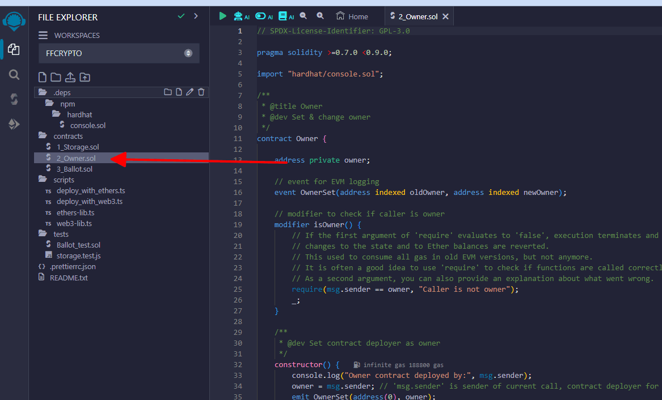The height and width of the screenshot is (400, 662).
Task: Open the File Explorer sidebar icon
Action: [14, 49]
